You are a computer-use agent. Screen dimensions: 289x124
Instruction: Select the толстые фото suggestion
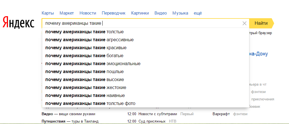coord(90,103)
